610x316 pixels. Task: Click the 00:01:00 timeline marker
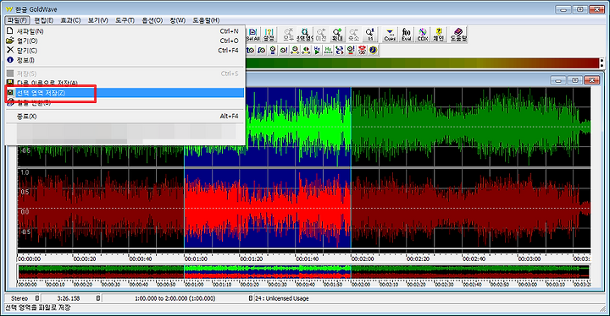point(196,259)
